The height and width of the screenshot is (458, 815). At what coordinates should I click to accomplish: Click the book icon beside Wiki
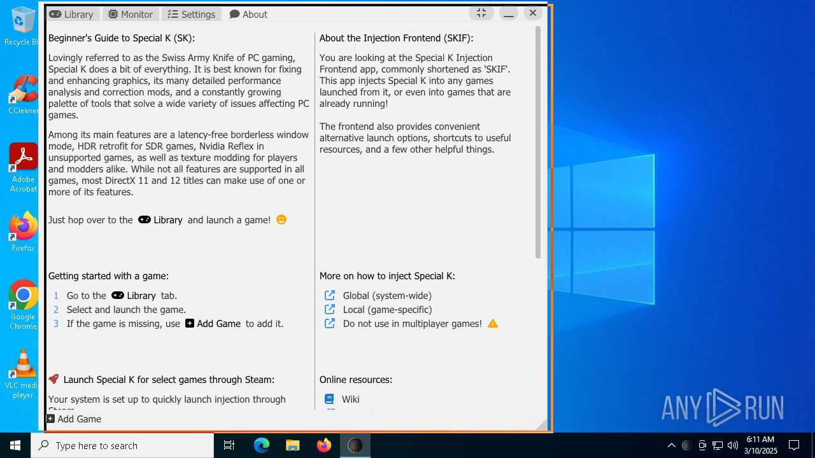point(329,399)
